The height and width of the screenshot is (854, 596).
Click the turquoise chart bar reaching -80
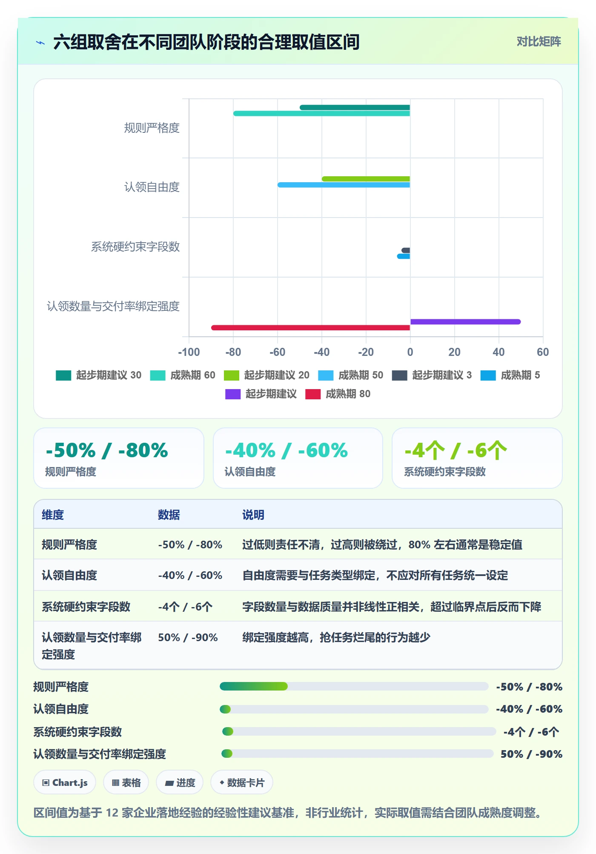321,113
